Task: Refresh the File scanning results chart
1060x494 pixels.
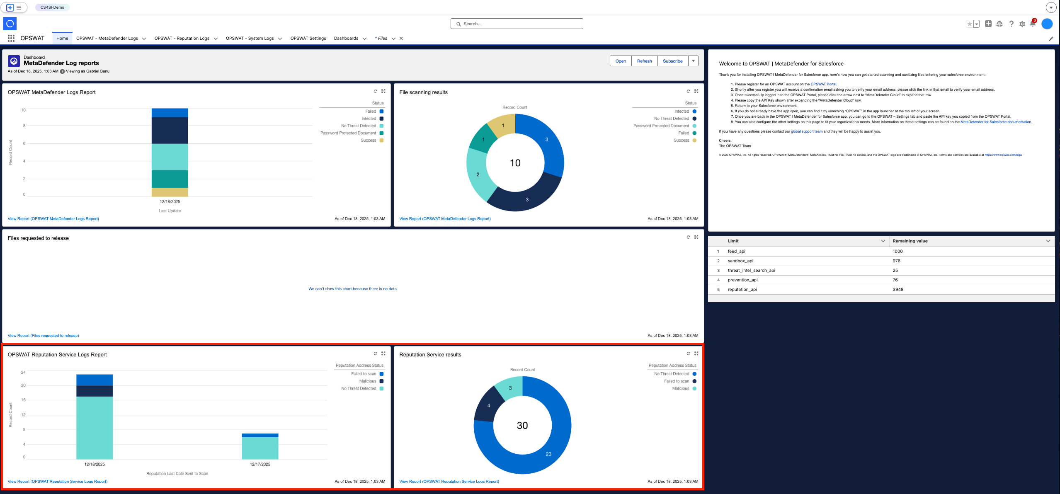Action: tap(688, 91)
